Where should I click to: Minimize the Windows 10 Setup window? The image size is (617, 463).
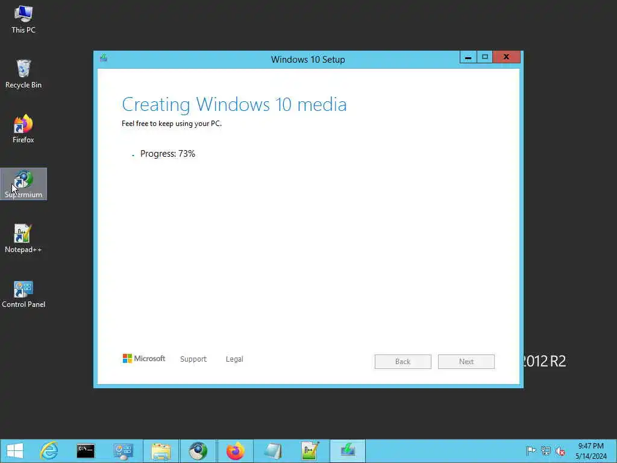click(468, 57)
